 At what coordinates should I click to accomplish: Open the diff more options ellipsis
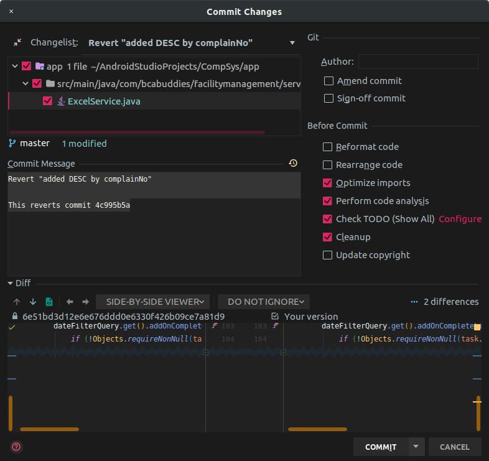pyautogui.click(x=414, y=302)
